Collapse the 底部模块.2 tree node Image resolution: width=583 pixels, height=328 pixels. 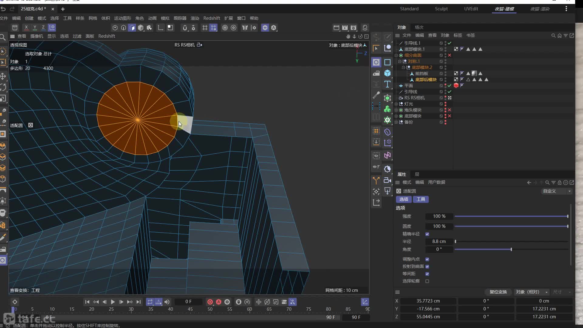point(404,67)
